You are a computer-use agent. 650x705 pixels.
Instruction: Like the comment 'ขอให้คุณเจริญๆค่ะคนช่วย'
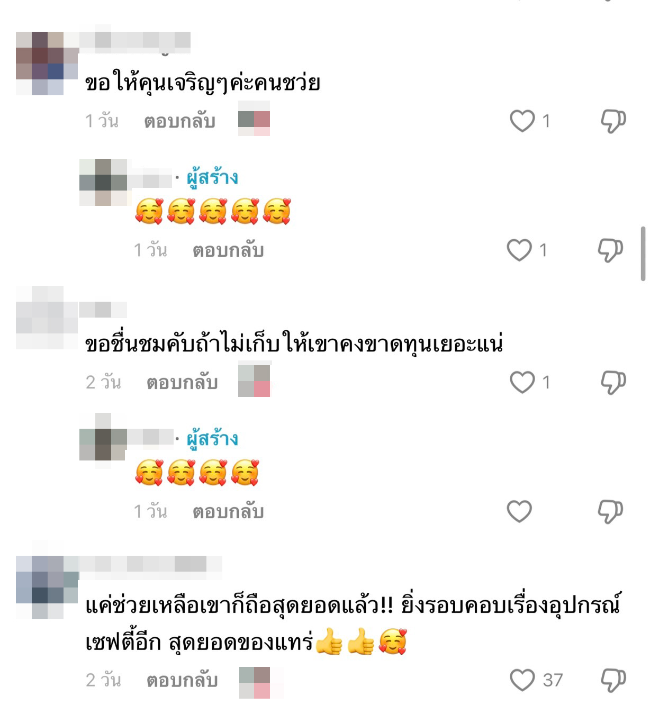[x=522, y=121]
